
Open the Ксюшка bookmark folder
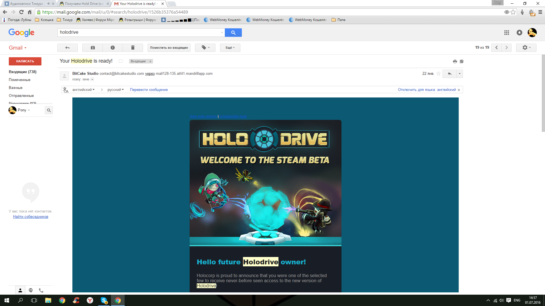pyautogui.click(x=44, y=20)
